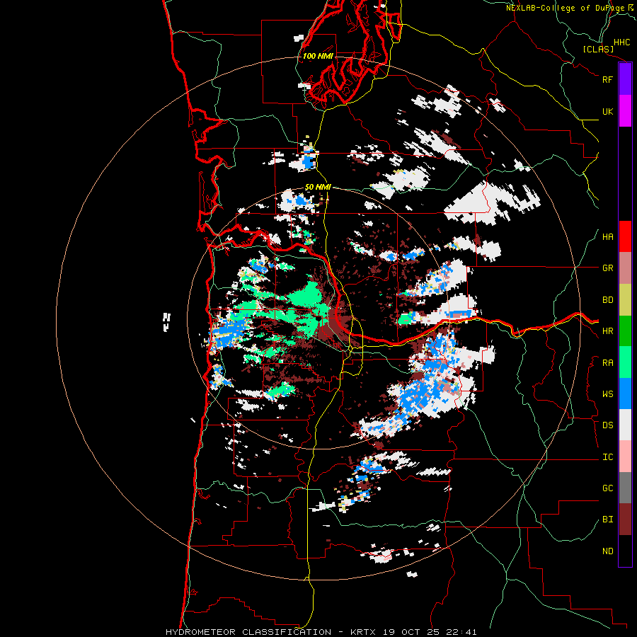Click the RF purple legend swatch

(x=625, y=79)
